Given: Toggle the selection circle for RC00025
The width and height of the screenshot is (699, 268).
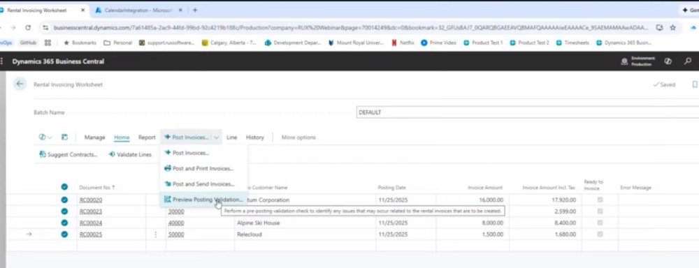Looking at the screenshot, I should [64, 234].
